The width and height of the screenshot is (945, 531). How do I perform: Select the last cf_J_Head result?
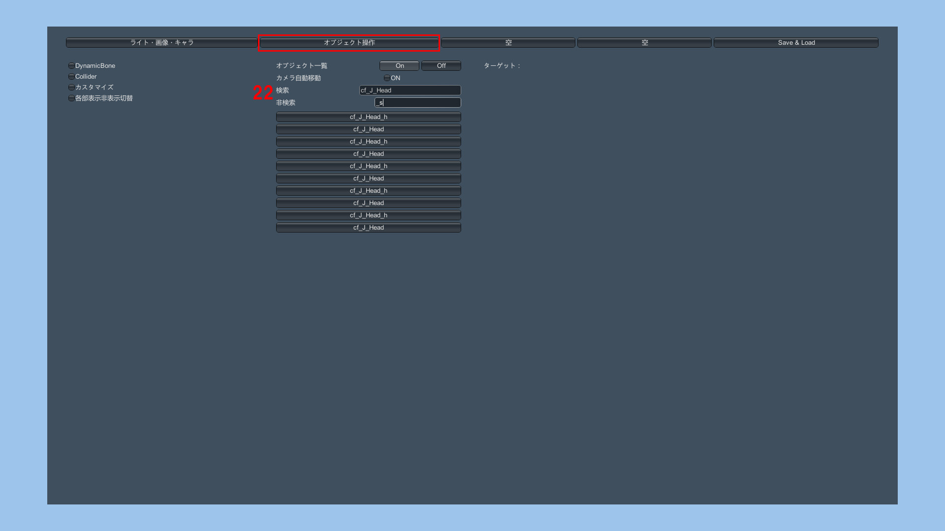(368, 227)
